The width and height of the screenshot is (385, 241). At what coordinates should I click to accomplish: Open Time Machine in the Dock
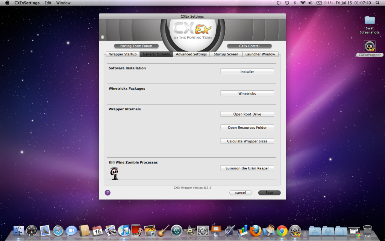coord(177,231)
